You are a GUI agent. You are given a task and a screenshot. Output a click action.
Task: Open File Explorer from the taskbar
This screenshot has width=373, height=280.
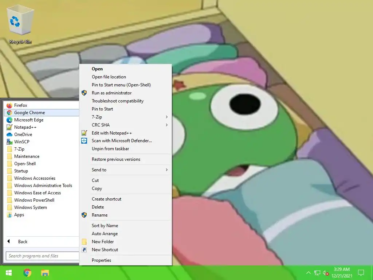pyautogui.click(x=45, y=273)
